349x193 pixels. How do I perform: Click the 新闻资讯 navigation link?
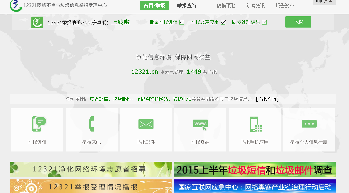(x=255, y=6)
